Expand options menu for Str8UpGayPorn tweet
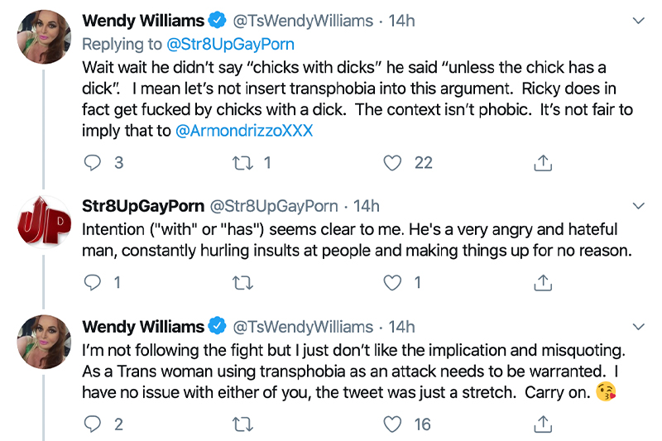 [638, 205]
